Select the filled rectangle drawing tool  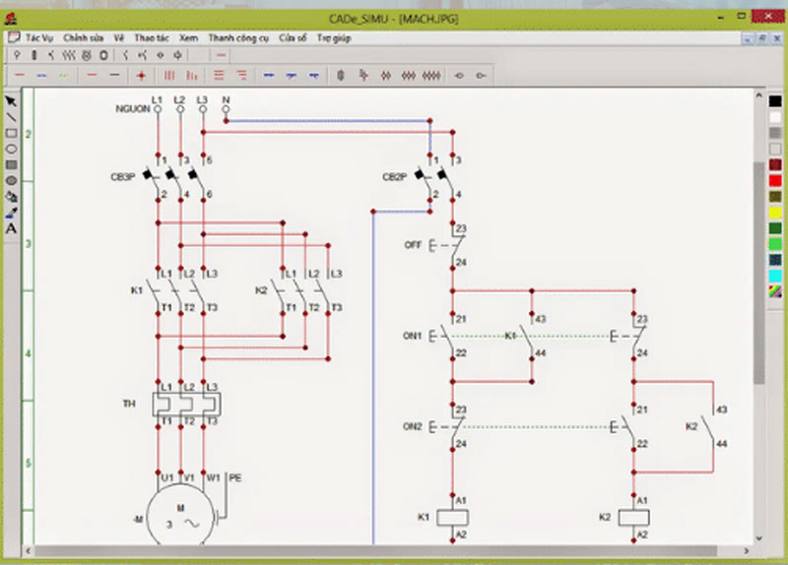(x=11, y=164)
